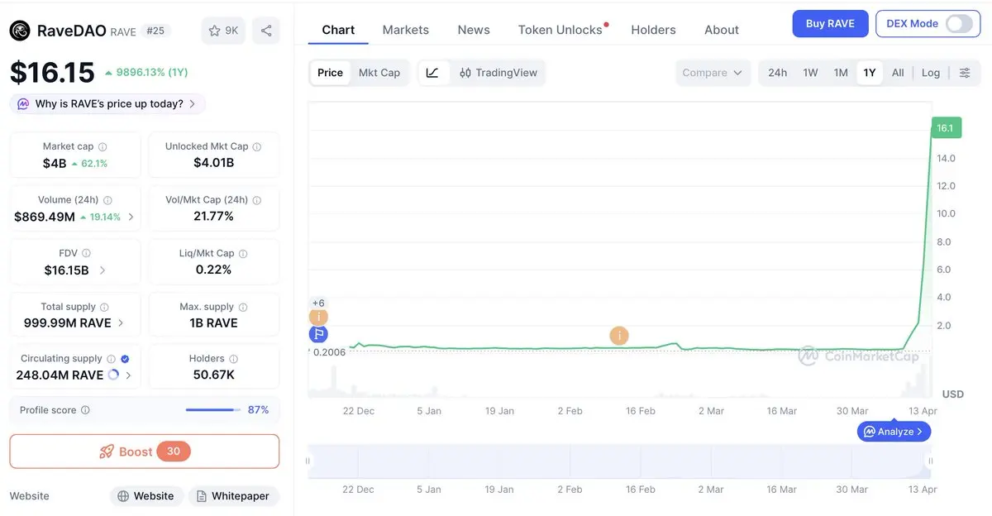Click the Max. supply info icon

pos(243,307)
